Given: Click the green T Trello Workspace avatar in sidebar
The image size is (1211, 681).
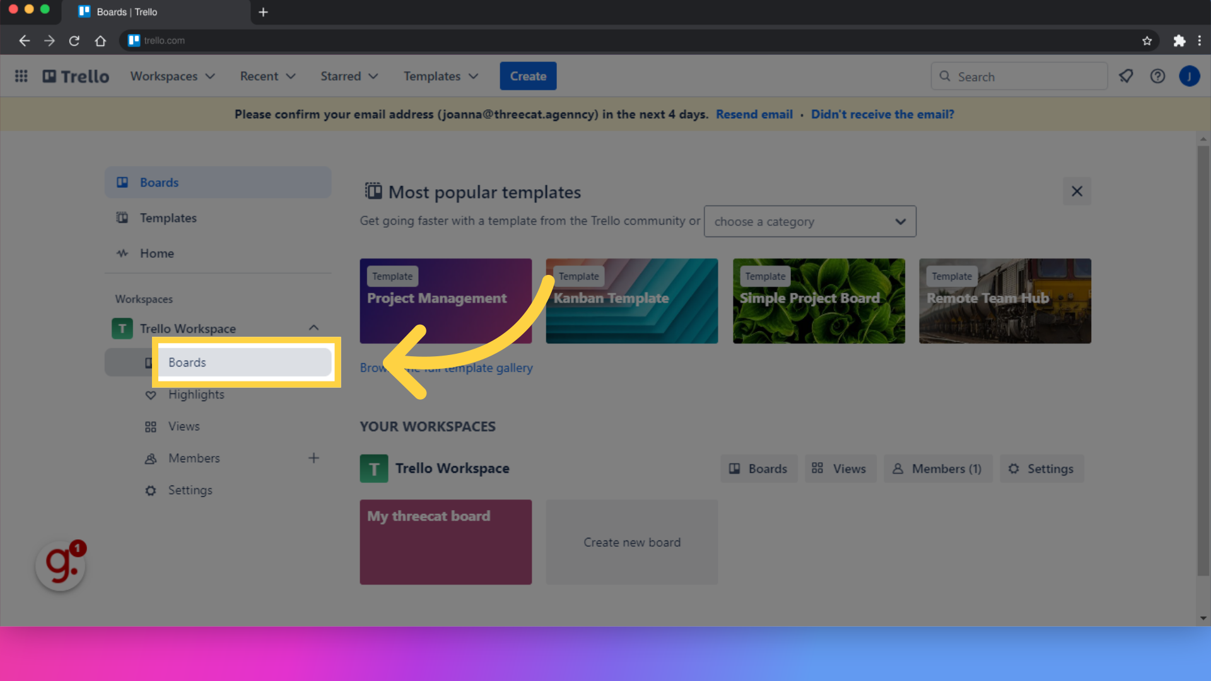Looking at the screenshot, I should pos(122,329).
